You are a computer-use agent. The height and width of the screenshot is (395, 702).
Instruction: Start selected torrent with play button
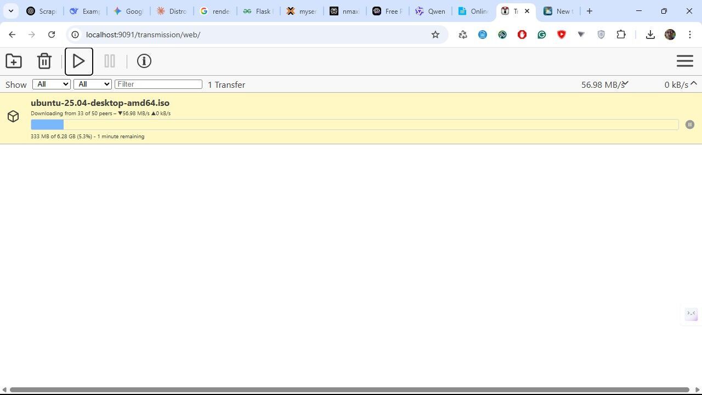point(78,61)
